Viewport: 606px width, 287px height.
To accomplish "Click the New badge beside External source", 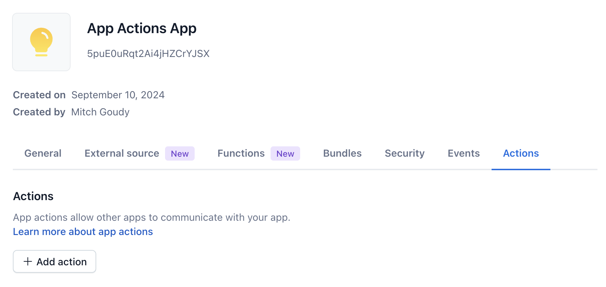I will pos(180,154).
